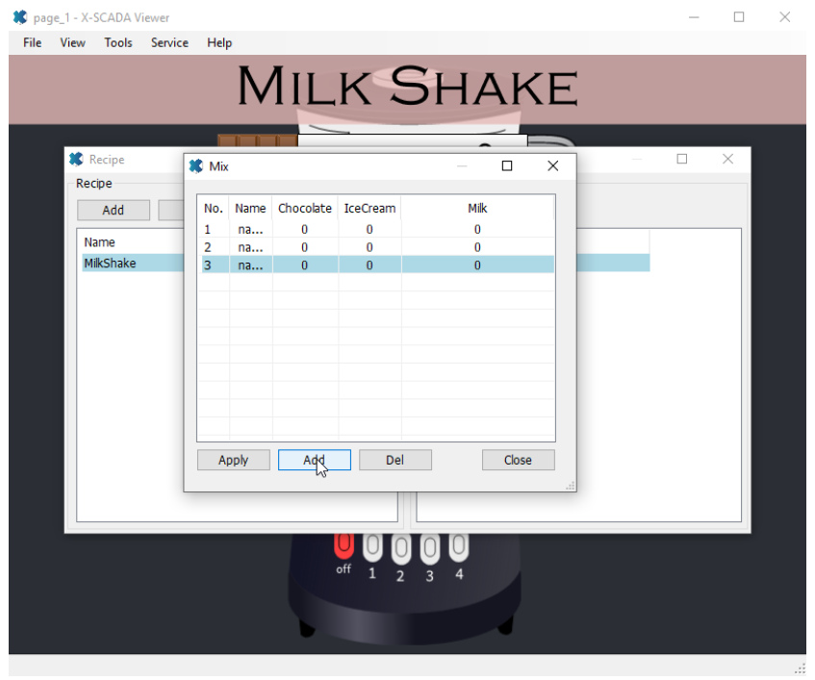Select blender speed button 2
Screen dimensions: 815x680
[x=400, y=549]
